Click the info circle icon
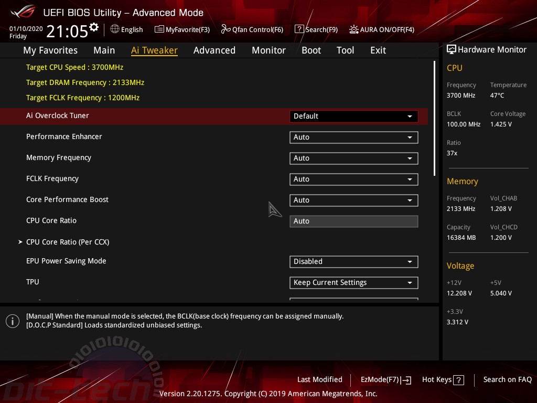The width and height of the screenshot is (537, 403). [x=13, y=321]
